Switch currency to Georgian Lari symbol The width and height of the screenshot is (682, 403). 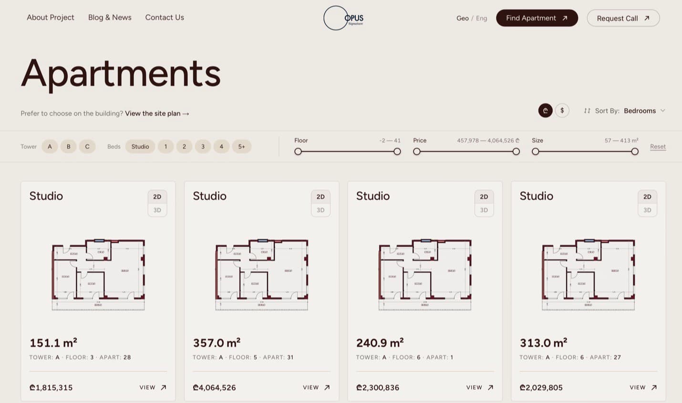coord(545,111)
